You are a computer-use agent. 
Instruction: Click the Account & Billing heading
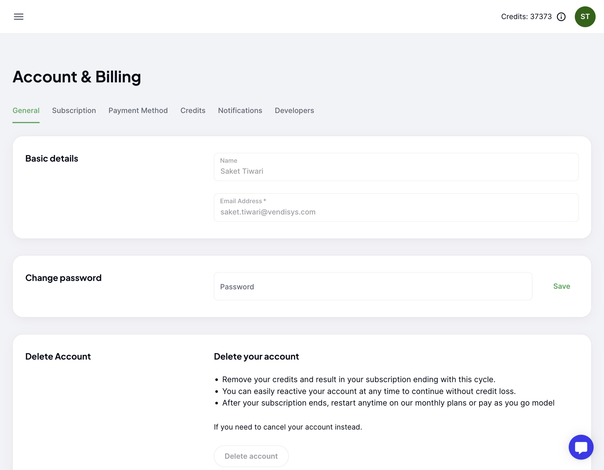[77, 77]
